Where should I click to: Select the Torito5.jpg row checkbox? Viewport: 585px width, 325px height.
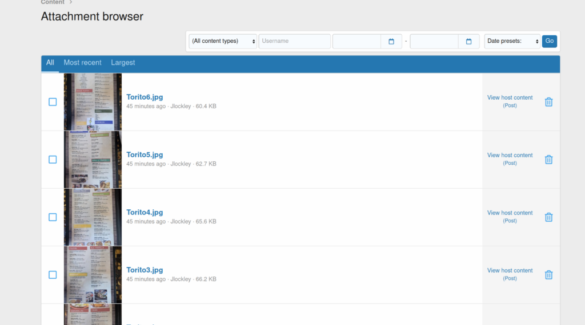(53, 160)
